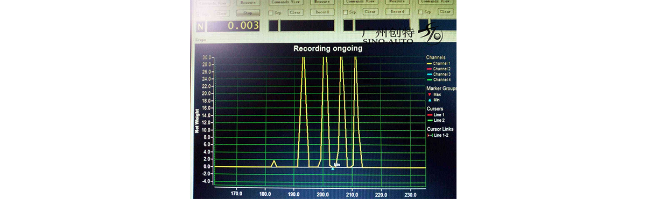This screenshot has height=199, width=646.
Task: Click the cyan Channel 3 legend swatch
Action: coord(429,75)
